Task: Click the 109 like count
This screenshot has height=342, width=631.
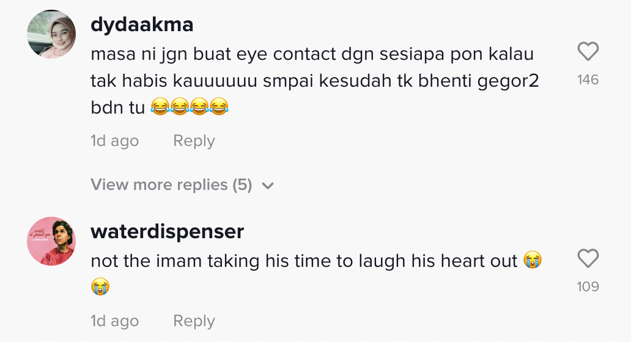Action: (588, 286)
